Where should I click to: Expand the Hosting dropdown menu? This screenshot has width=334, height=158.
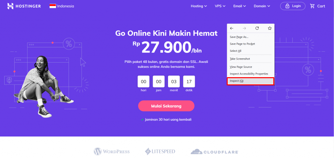[199, 6]
